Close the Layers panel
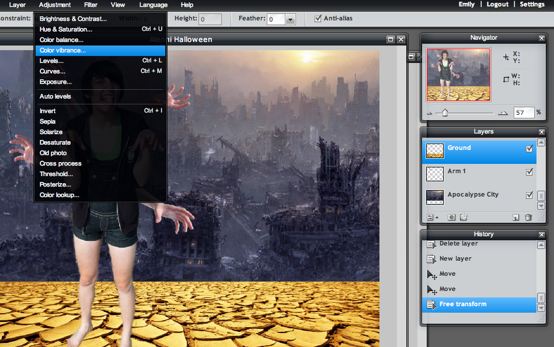Viewport: 554px width, 347px height. (542, 132)
